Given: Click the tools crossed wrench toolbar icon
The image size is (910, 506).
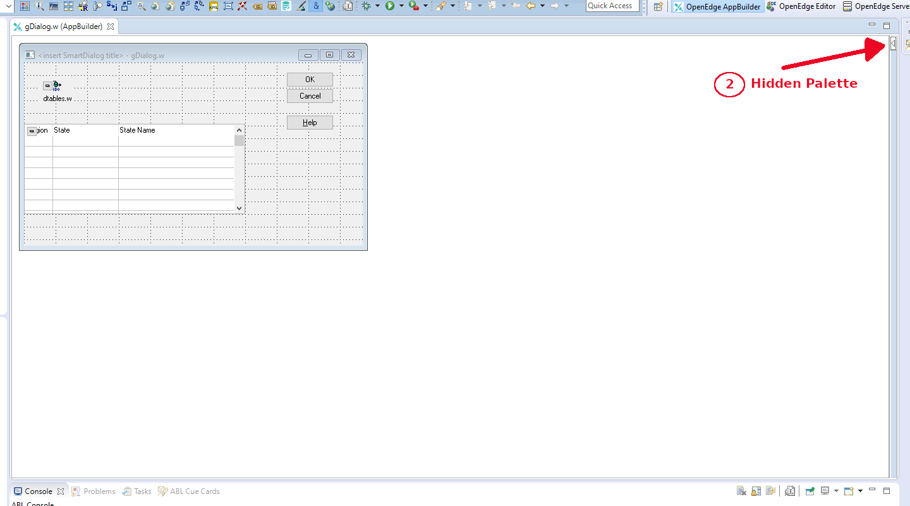Looking at the screenshot, I should 242,6.
